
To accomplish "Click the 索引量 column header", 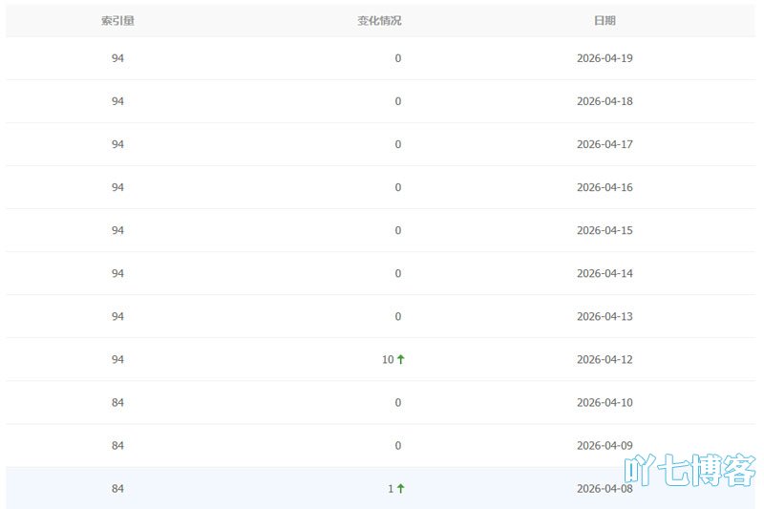I will pos(117,20).
